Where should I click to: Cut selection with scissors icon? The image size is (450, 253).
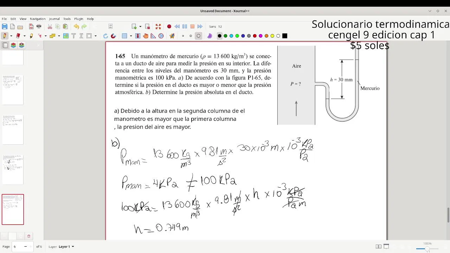(50, 26)
